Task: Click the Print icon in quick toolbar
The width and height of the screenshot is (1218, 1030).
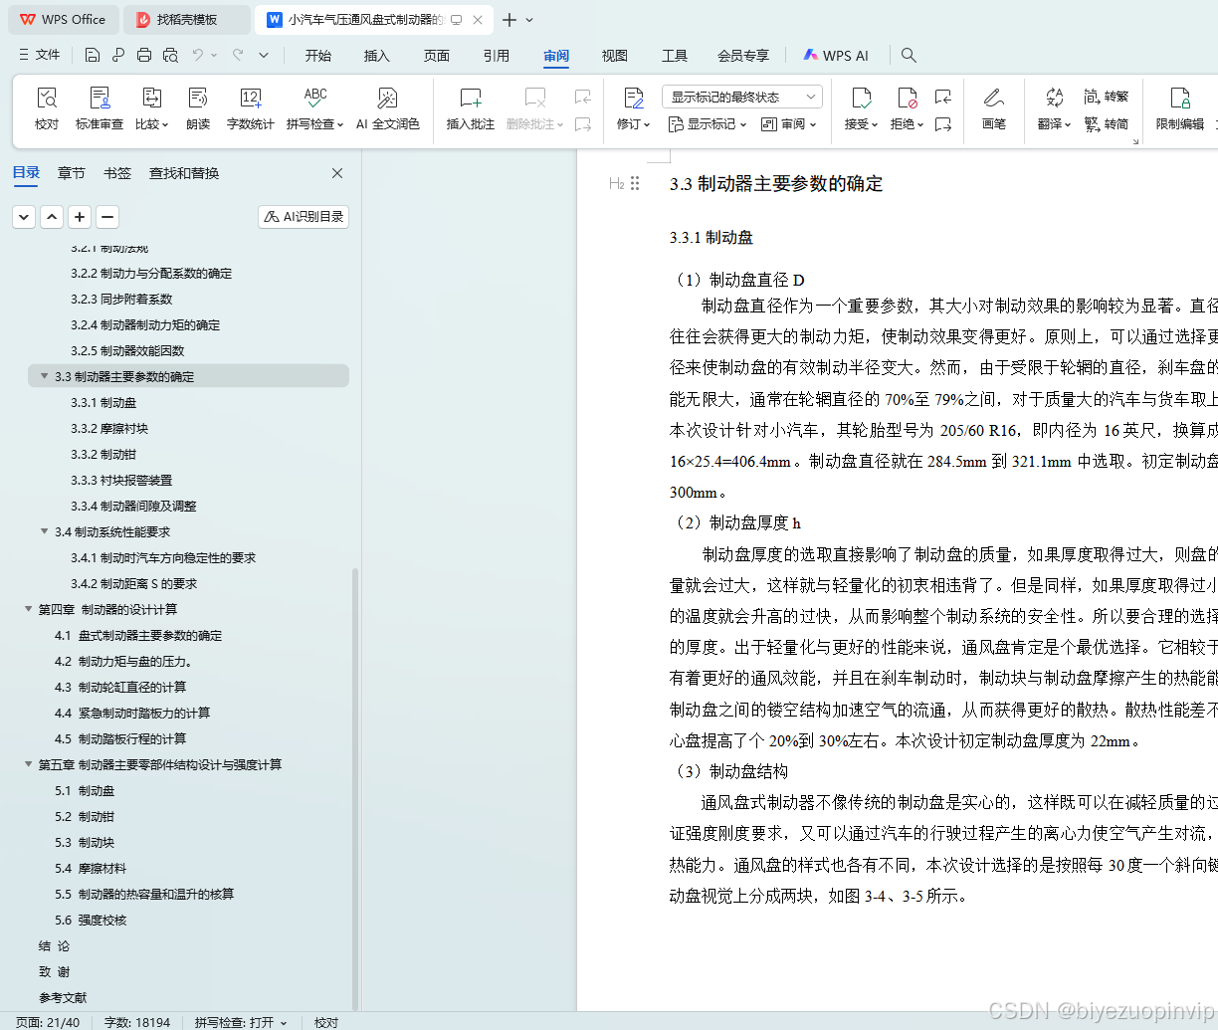Action: tap(144, 55)
